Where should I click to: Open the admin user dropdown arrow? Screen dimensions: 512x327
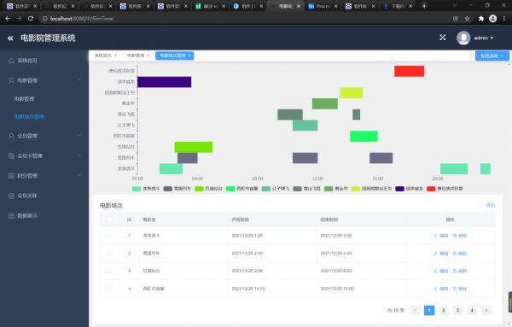[x=492, y=38]
